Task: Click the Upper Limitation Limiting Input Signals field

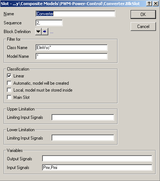Action: point(83,117)
